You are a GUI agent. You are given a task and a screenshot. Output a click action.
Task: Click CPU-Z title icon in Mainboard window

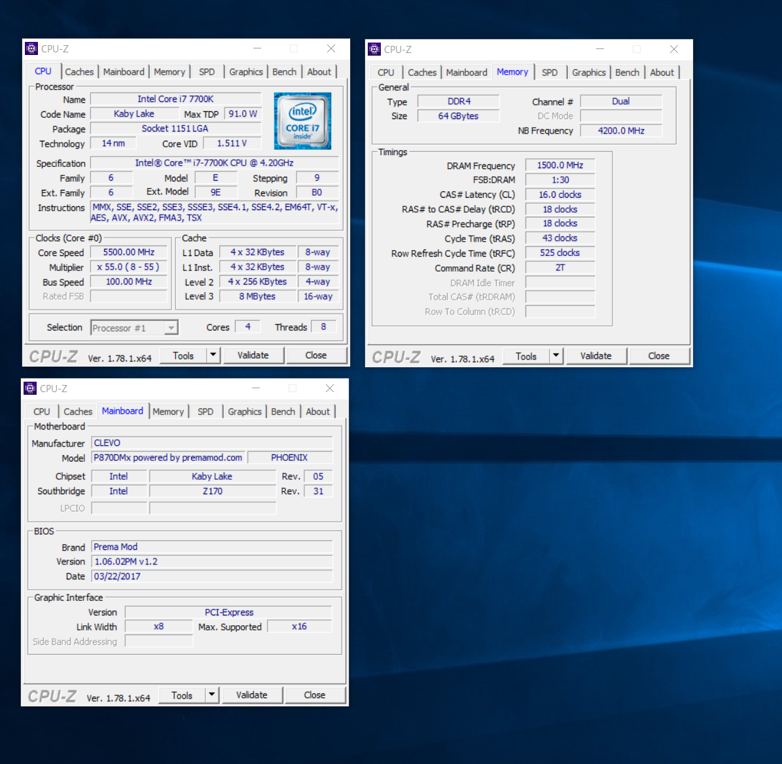(x=30, y=388)
